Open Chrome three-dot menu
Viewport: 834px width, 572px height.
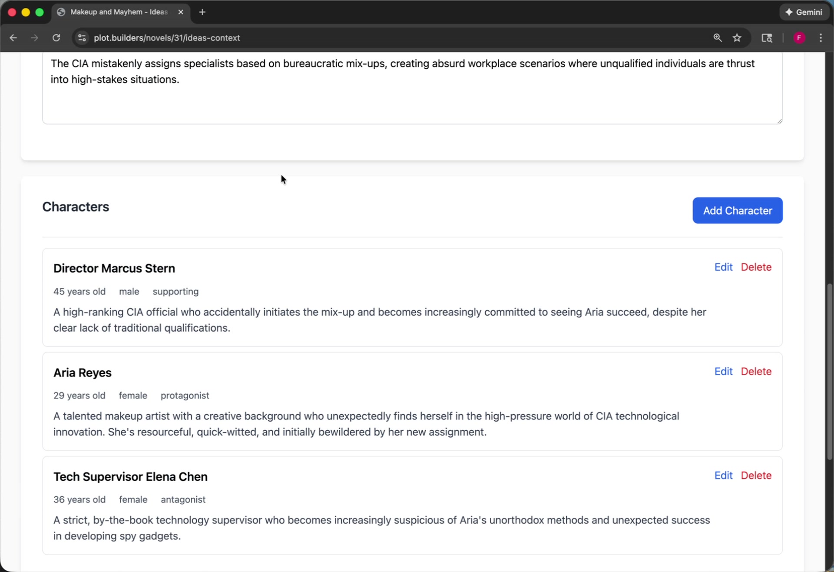[820, 38]
